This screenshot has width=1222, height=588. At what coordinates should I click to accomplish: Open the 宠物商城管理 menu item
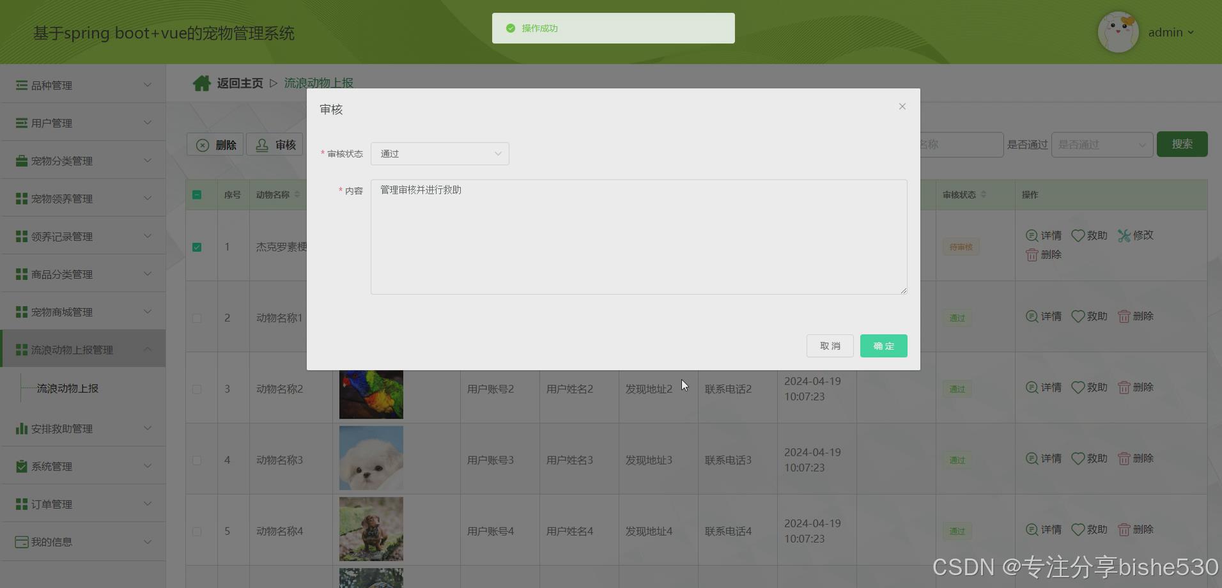point(83,311)
